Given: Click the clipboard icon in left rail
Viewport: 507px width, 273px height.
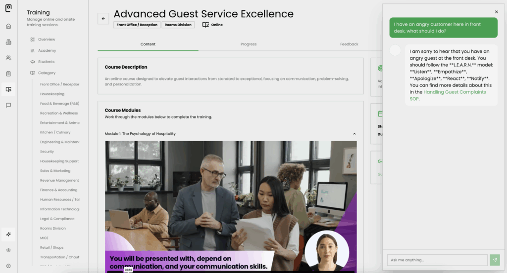Looking at the screenshot, I should pyautogui.click(x=8, y=74).
